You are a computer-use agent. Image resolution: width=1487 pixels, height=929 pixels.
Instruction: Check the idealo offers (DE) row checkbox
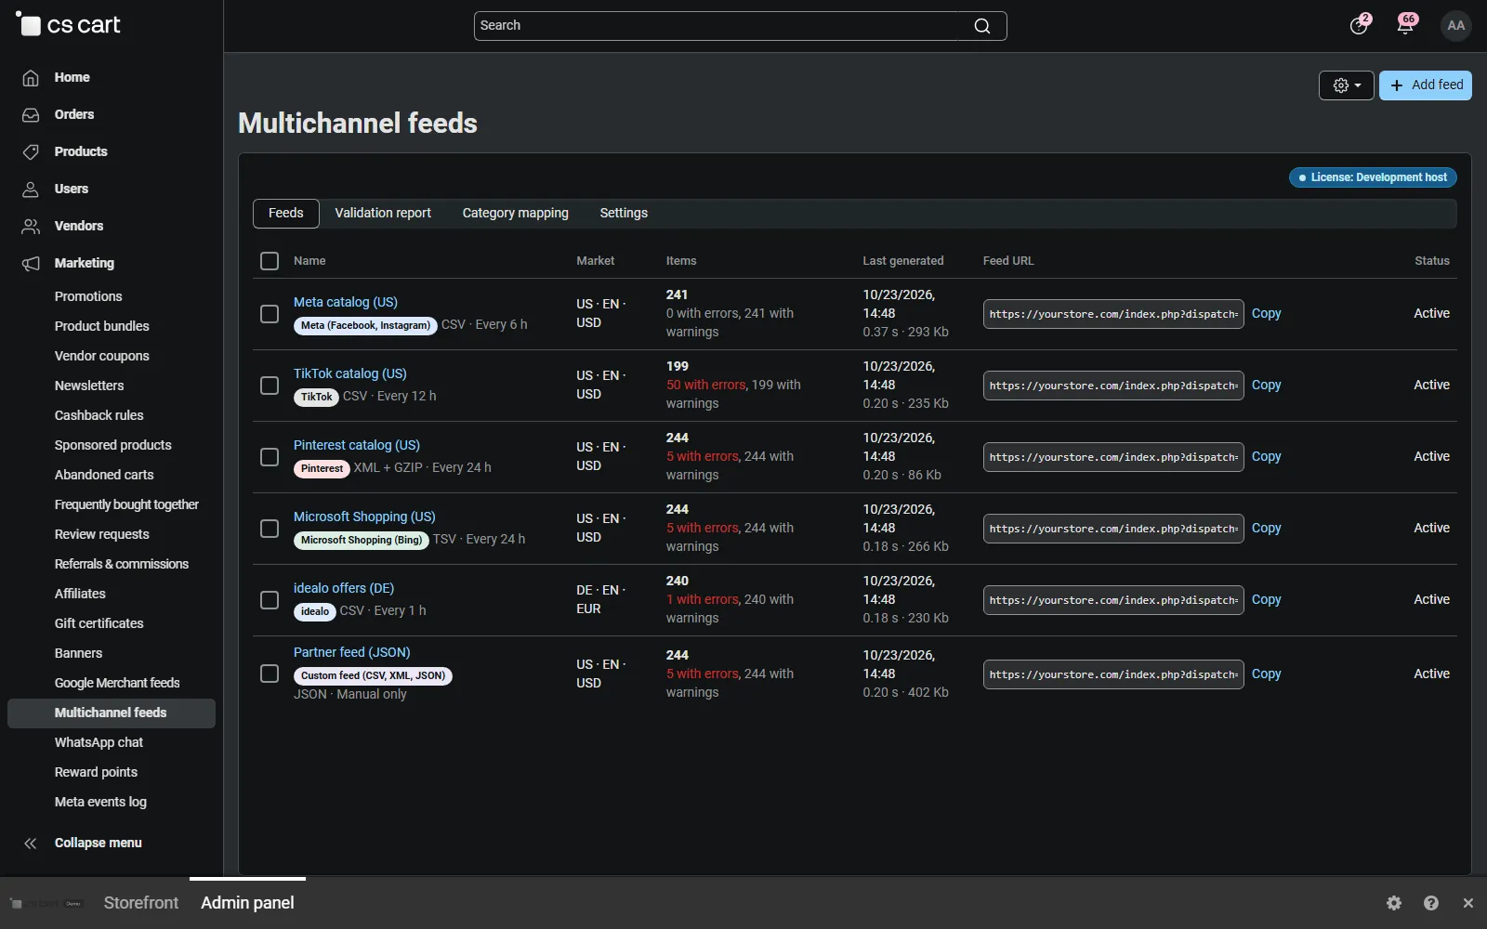coord(270,600)
